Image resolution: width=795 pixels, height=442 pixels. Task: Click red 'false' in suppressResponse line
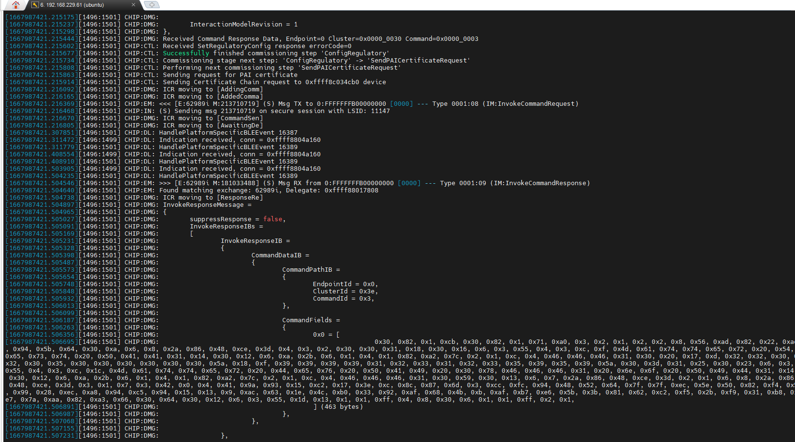[273, 219]
